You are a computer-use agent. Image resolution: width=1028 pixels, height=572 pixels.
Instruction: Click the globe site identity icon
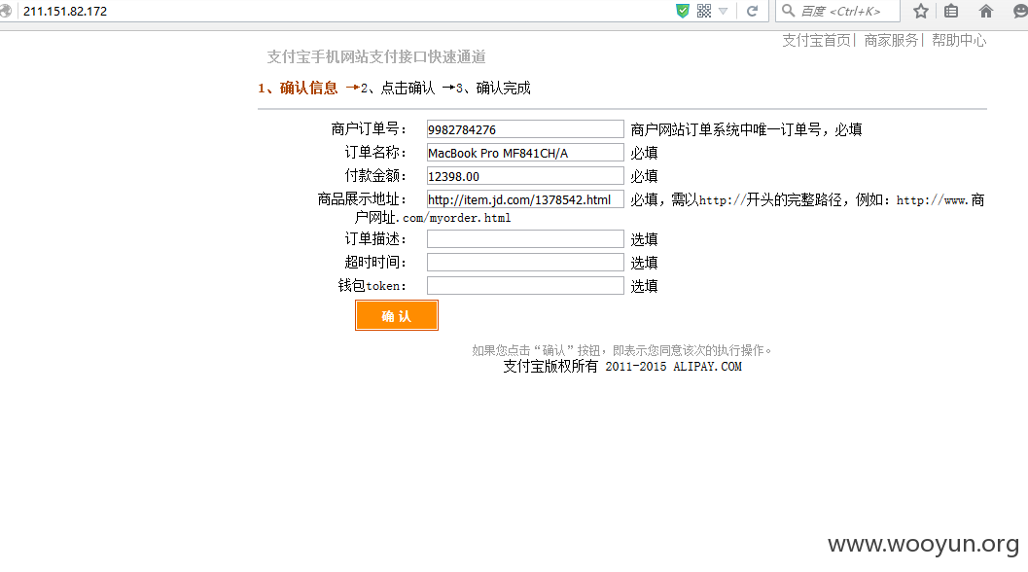click(x=5, y=11)
